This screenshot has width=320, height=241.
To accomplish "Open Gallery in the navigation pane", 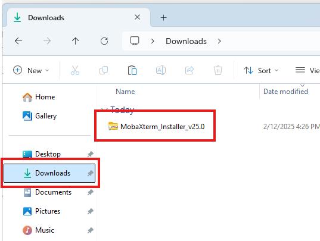I will click(39, 116).
